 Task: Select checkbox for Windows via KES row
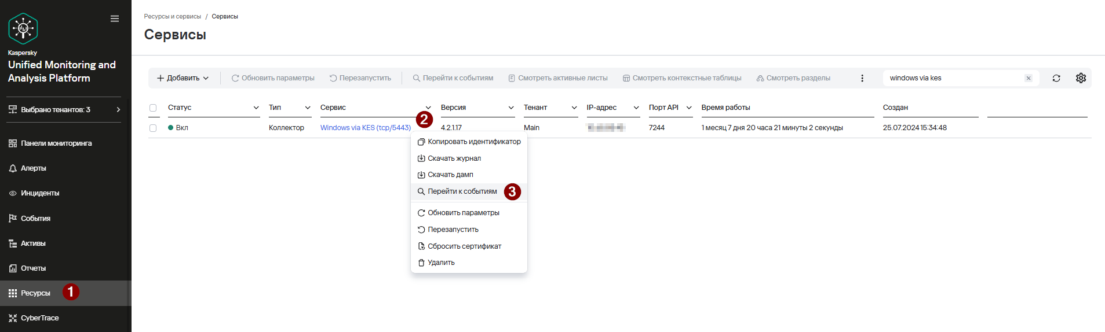pos(153,128)
